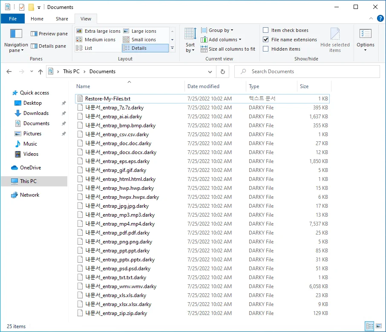Open the File menu tab

(13, 19)
